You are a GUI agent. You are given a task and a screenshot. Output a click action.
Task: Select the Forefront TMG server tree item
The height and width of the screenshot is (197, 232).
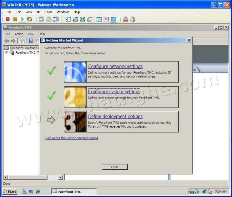coord(25,53)
